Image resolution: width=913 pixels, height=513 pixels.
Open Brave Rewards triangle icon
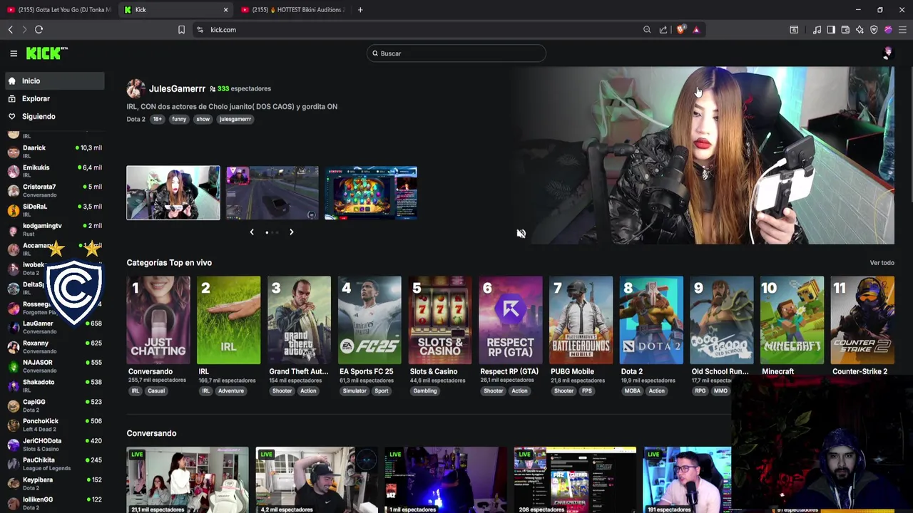[x=696, y=30]
